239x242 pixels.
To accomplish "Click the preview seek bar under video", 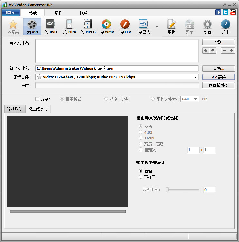I will coord(68,211).
